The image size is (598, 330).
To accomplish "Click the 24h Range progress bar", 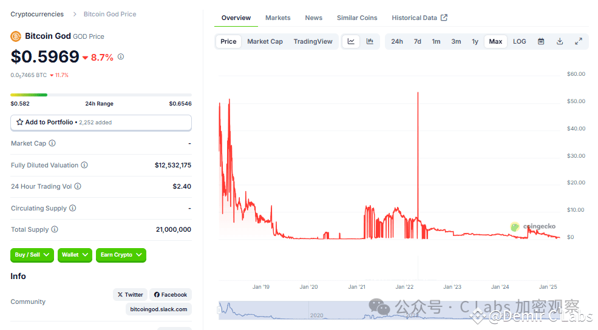I will (101, 95).
